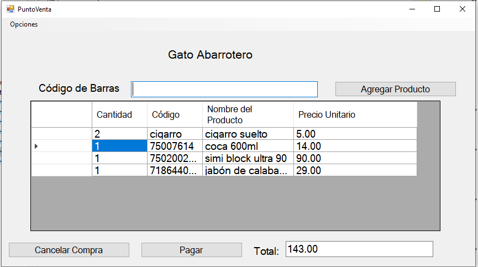Click the price cell 90.00

tap(355, 158)
